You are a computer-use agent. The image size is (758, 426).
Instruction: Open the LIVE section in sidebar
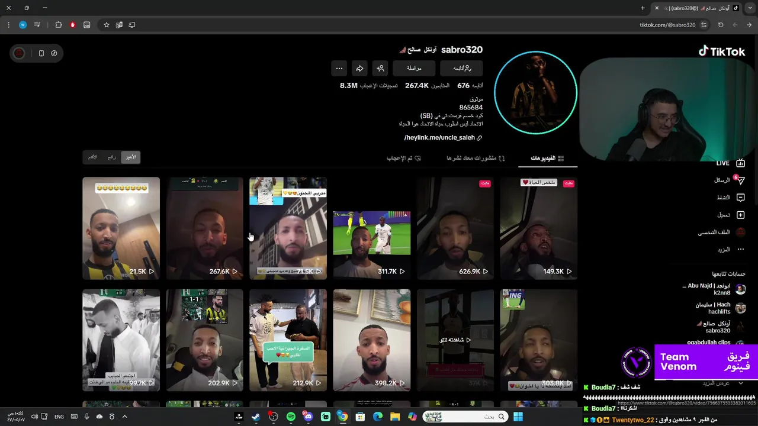tap(731, 163)
